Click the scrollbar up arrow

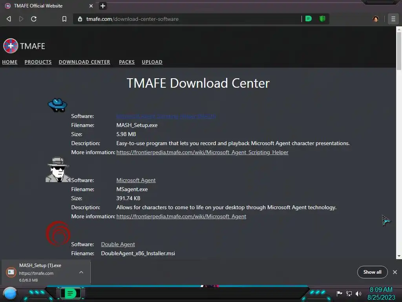click(399, 29)
